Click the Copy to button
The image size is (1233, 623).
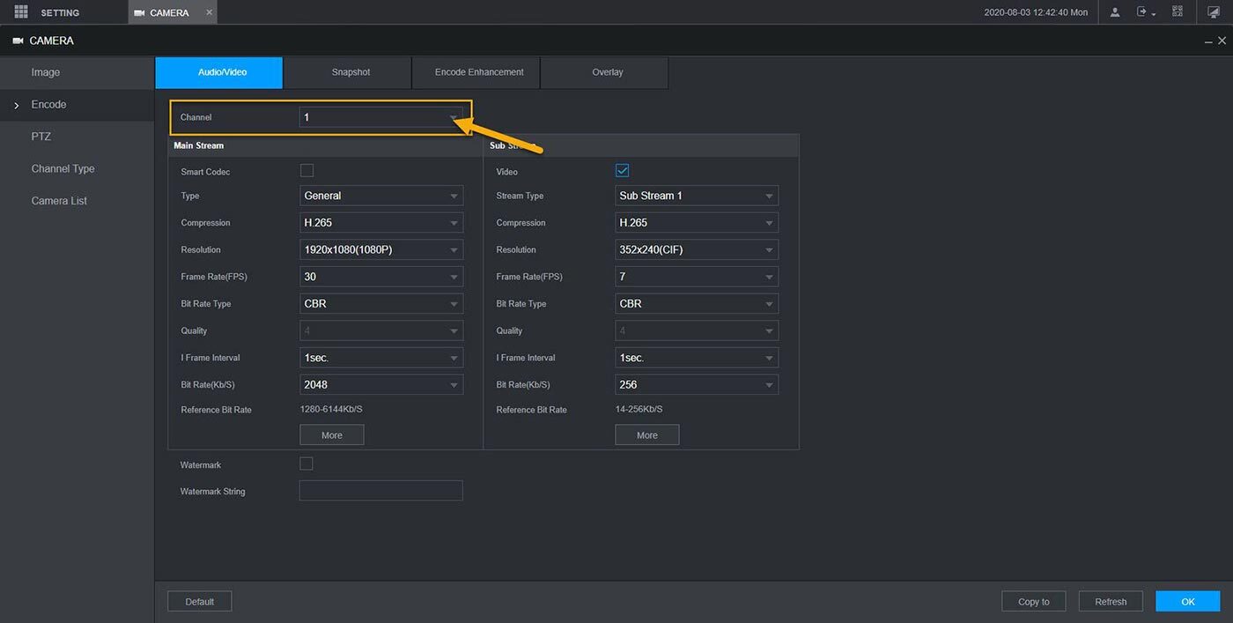point(1033,601)
